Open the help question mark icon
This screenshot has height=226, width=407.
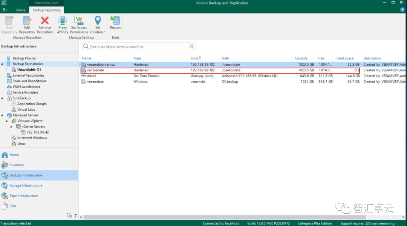pyautogui.click(x=402, y=9)
